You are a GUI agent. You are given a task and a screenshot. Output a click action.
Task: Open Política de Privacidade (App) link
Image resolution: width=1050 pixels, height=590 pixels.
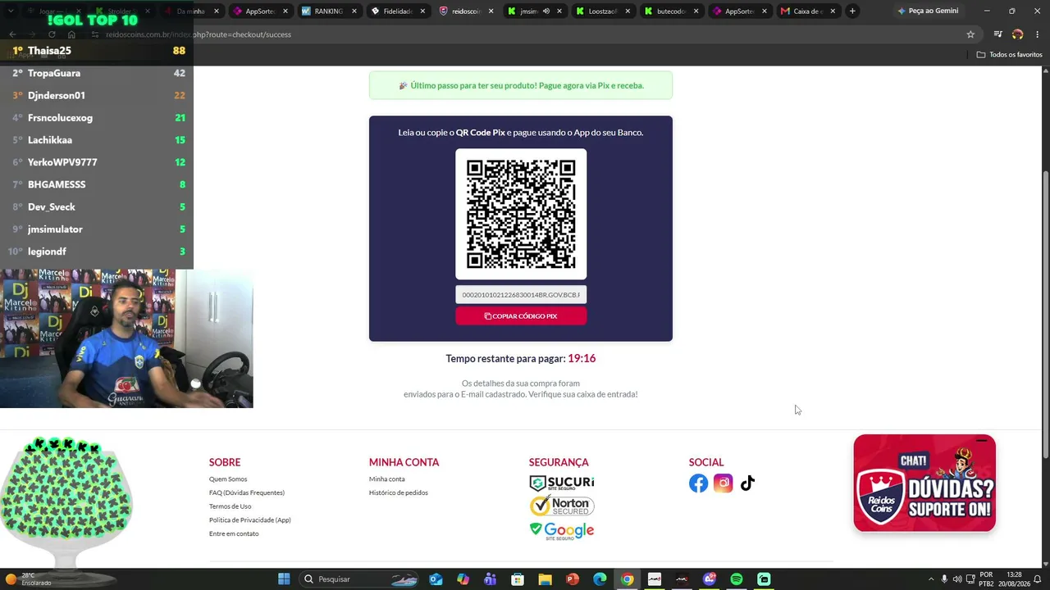[x=250, y=520]
